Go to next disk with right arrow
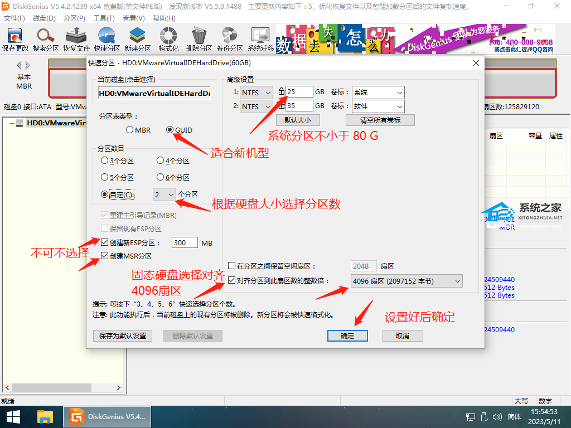The image size is (571, 428). 28,66
